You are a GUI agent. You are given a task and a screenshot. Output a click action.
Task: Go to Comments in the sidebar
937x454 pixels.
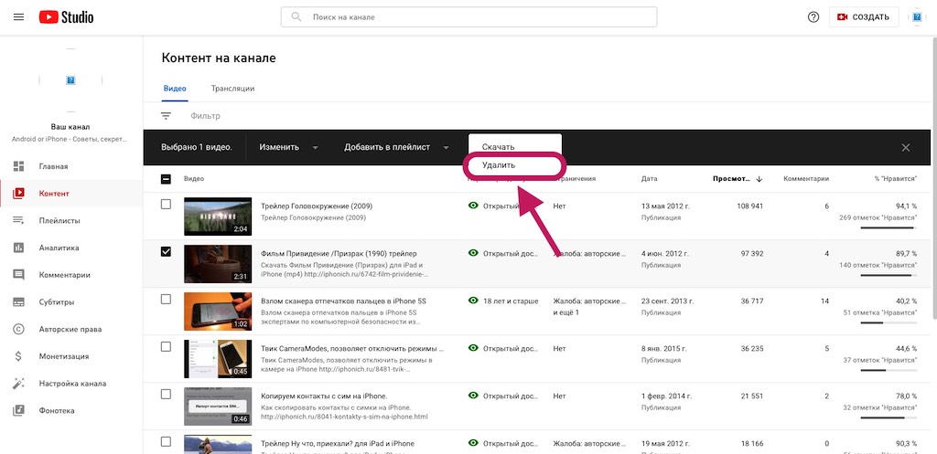click(x=64, y=275)
